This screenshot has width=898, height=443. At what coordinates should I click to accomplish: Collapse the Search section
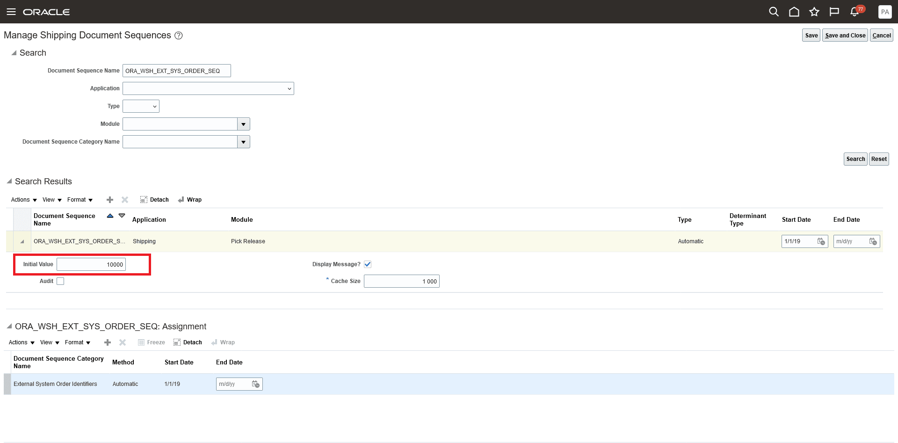(x=14, y=53)
